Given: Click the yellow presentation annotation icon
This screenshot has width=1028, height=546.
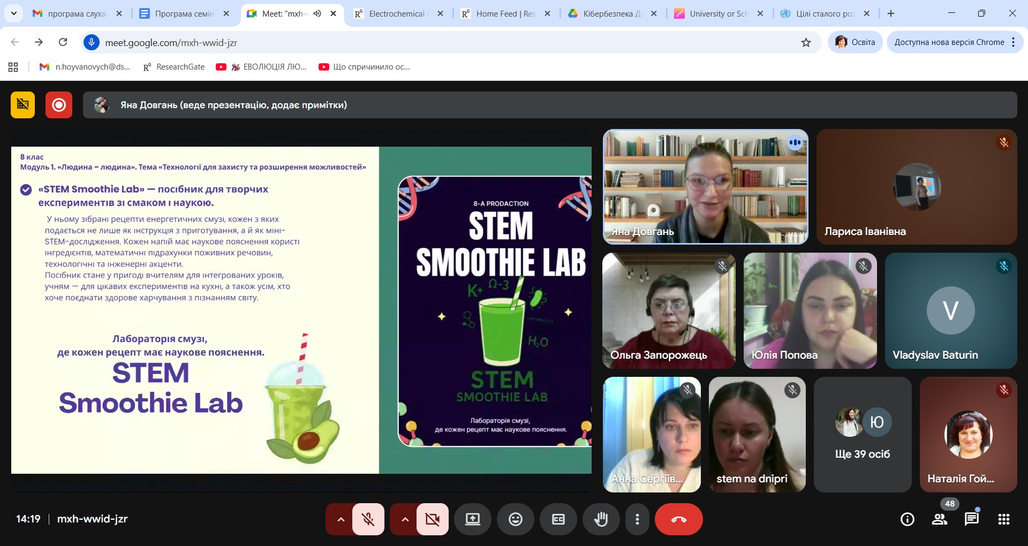Looking at the screenshot, I should [22, 105].
